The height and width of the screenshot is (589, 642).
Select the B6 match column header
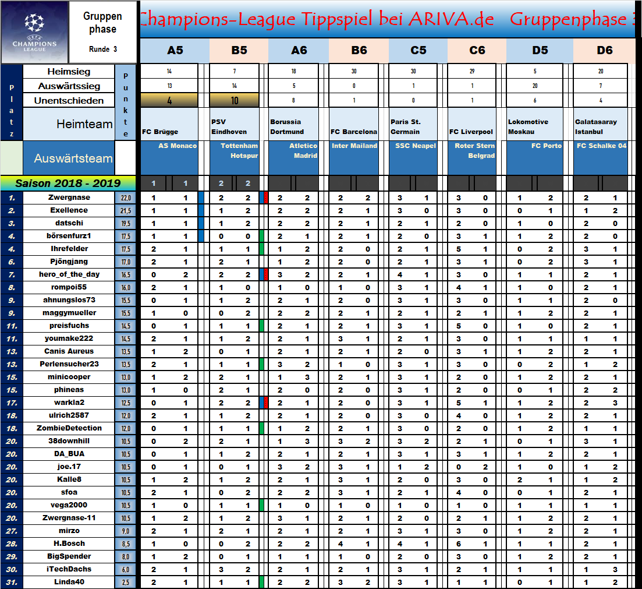(x=359, y=51)
